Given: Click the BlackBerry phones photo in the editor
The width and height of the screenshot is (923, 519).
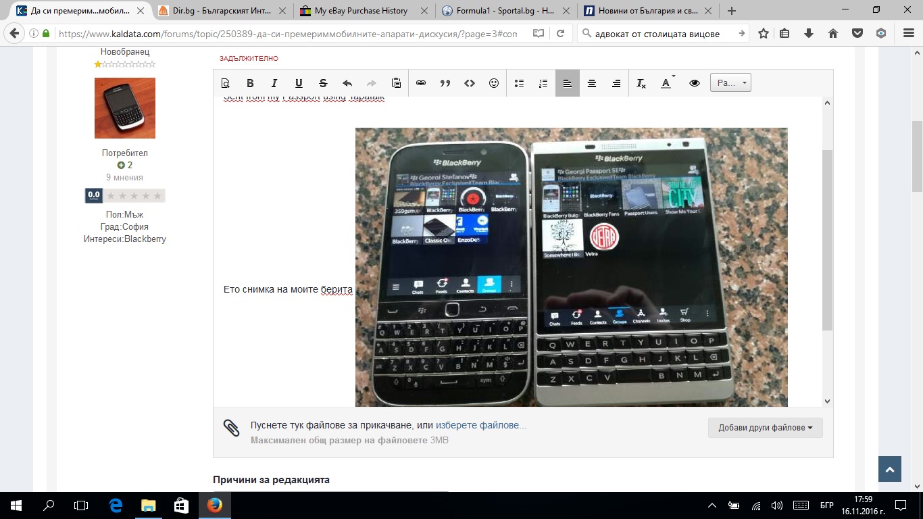Looking at the screenshot, I should (x=571, y=267).
